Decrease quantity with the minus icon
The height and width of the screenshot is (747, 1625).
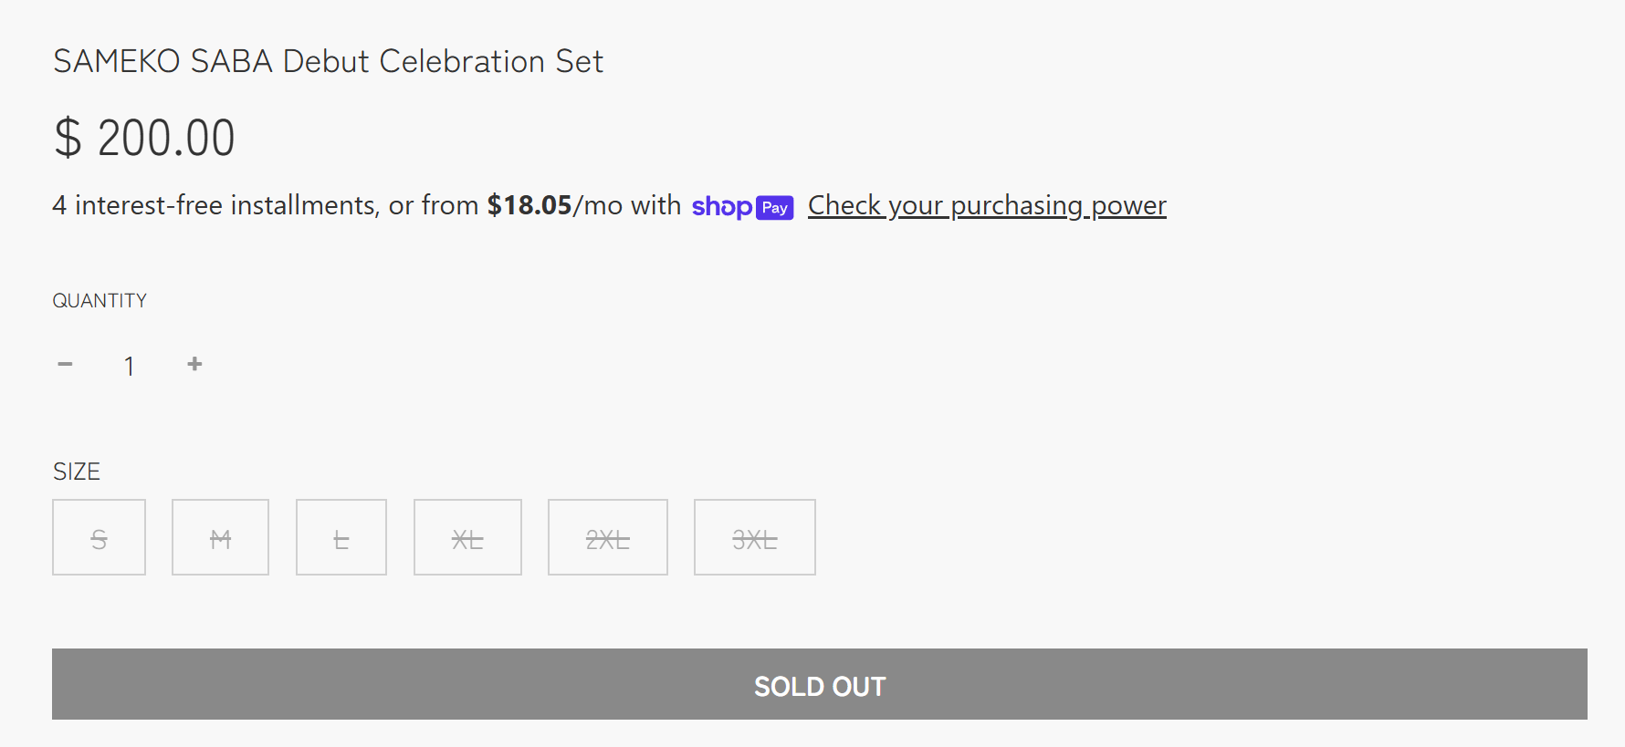point(65,364)
